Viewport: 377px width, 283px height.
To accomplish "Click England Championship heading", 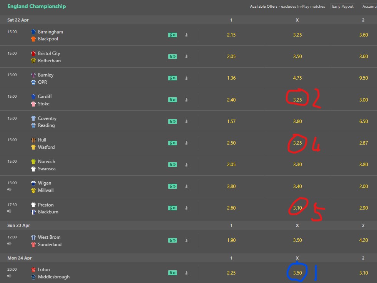I will (37, 6).
